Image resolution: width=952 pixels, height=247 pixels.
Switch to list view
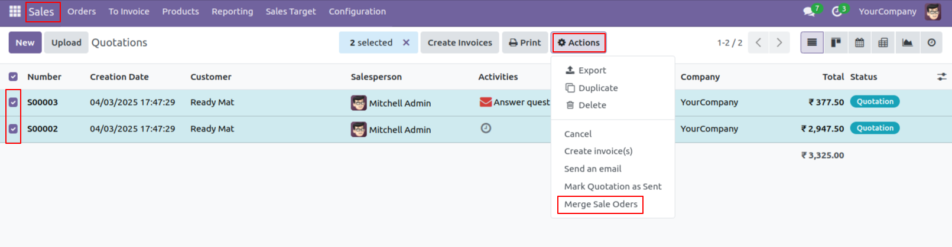[812, 42]
